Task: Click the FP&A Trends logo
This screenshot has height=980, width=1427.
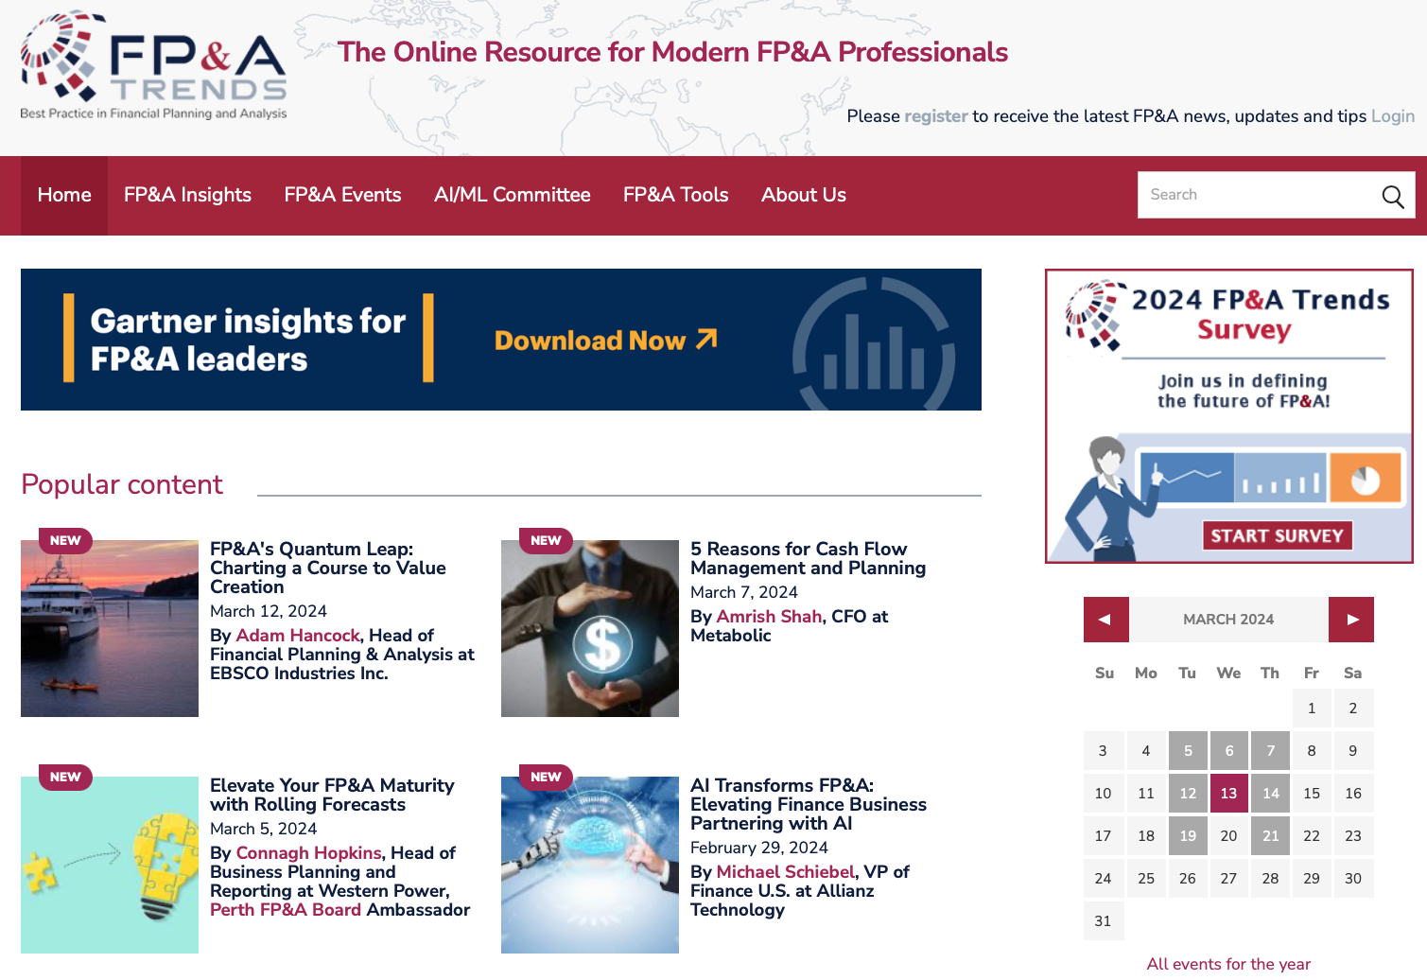Action: click(153, 66)
